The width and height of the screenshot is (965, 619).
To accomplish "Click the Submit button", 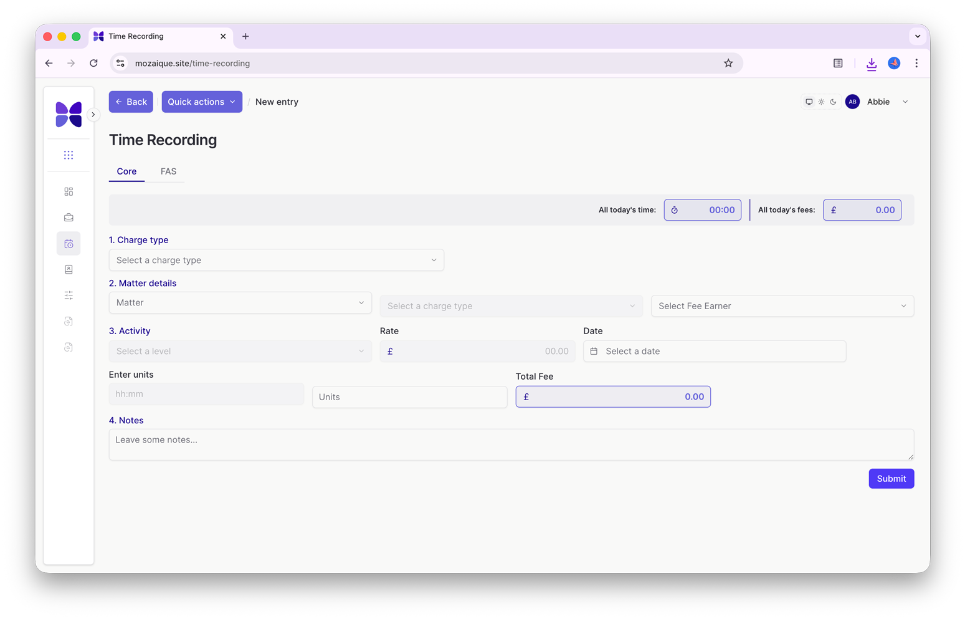I will 891,479.
